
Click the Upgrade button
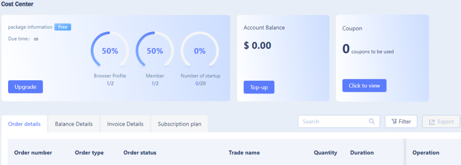pos(25,87)
